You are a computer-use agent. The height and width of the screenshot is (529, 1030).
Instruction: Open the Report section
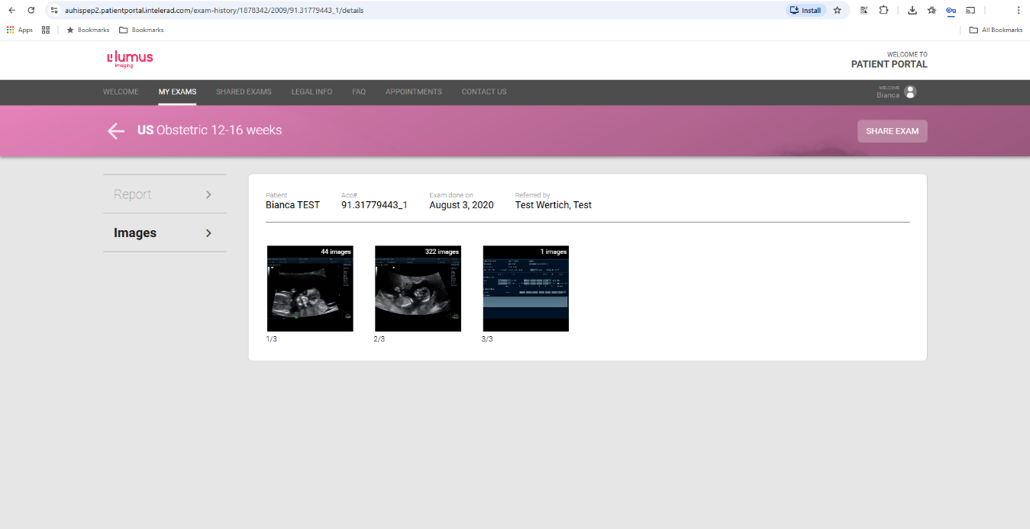[165, 194]
